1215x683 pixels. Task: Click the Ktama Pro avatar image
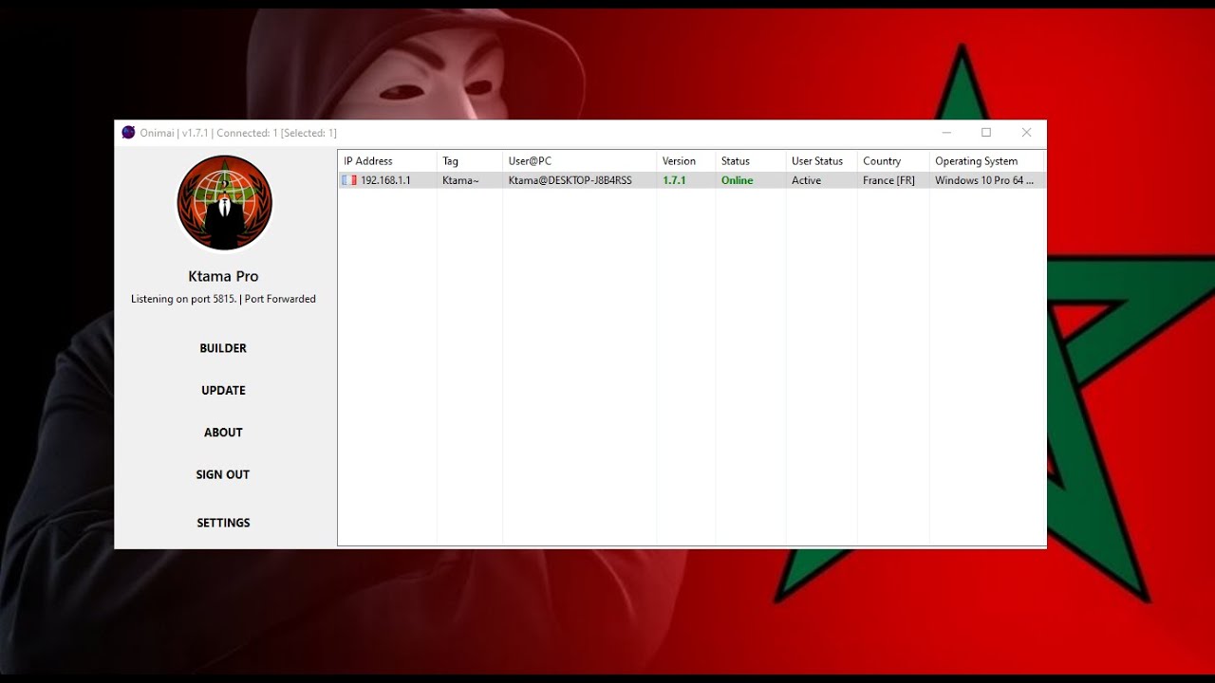pyautogui.click(x=225, y=203)
